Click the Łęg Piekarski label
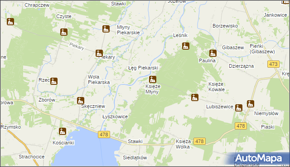 pyautogui.click(x=143, y=68)
